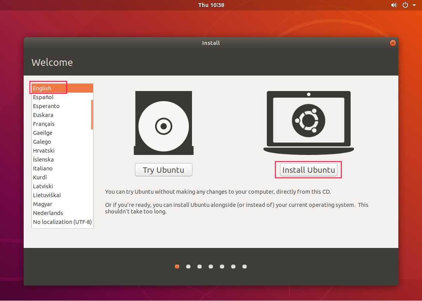
Task: Click the Try Ubuntu button
Action: [164, 170]
